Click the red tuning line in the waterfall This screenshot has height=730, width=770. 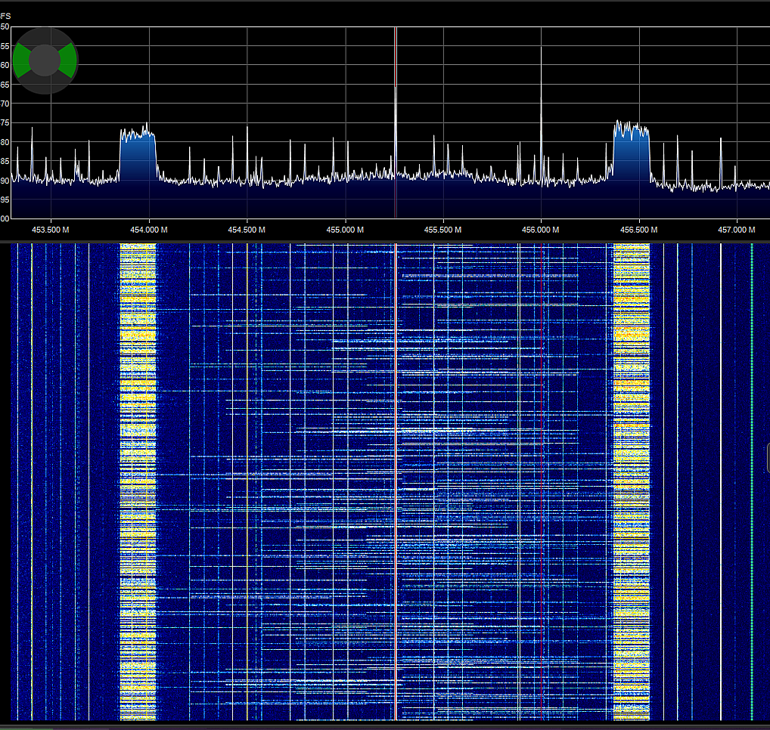point(396,482)
